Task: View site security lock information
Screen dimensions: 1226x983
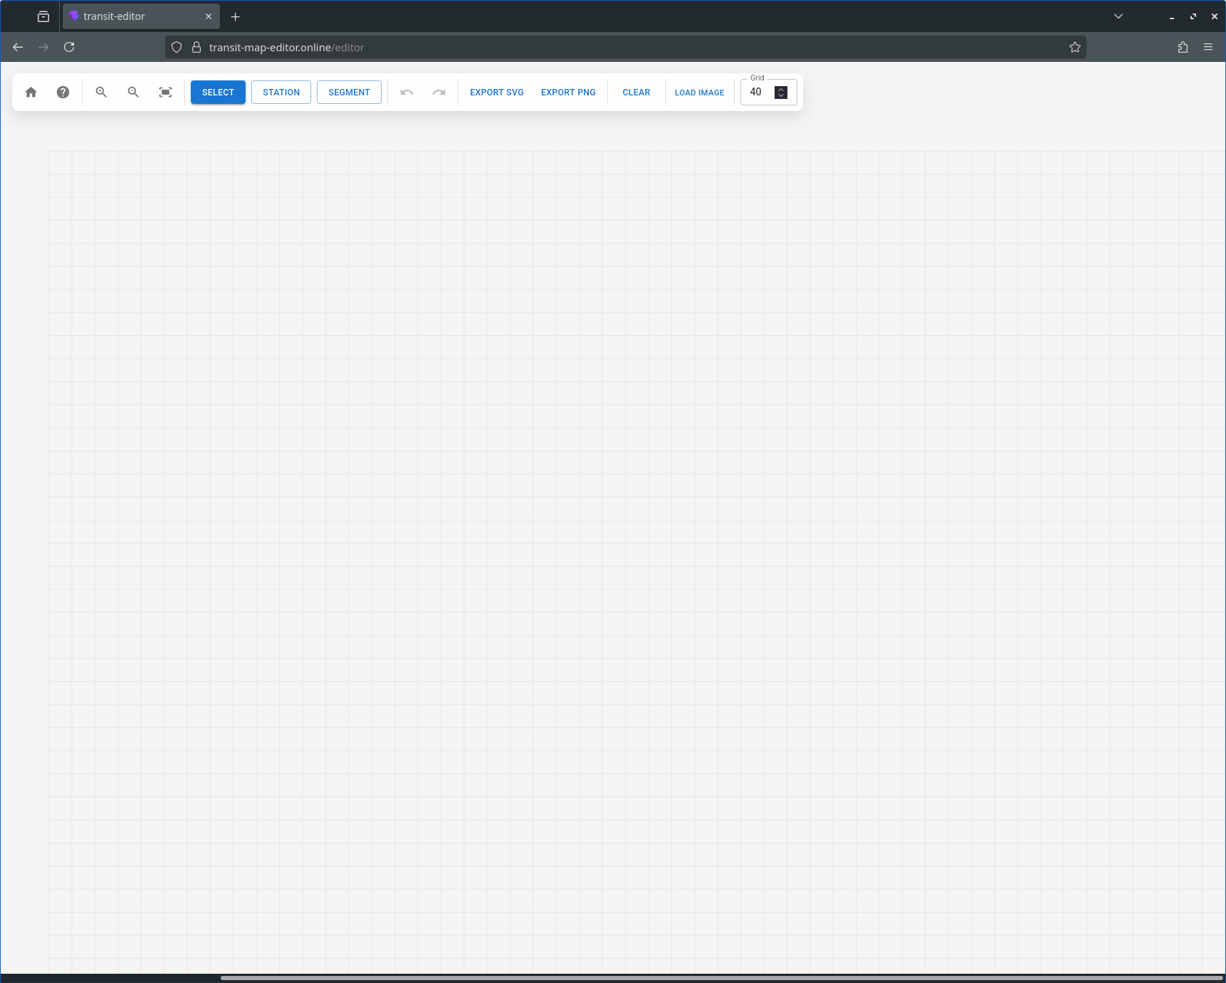Action: click(x=197, y=47)
